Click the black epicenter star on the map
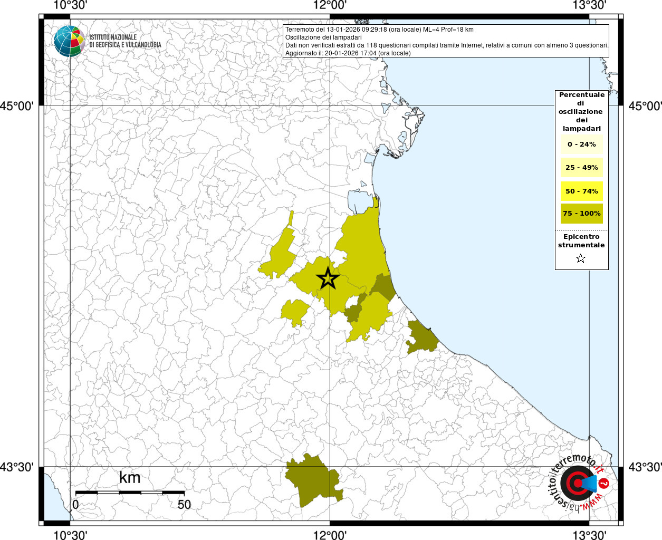Viewport: 662px width, 540px height. click(x=328, y=278)
